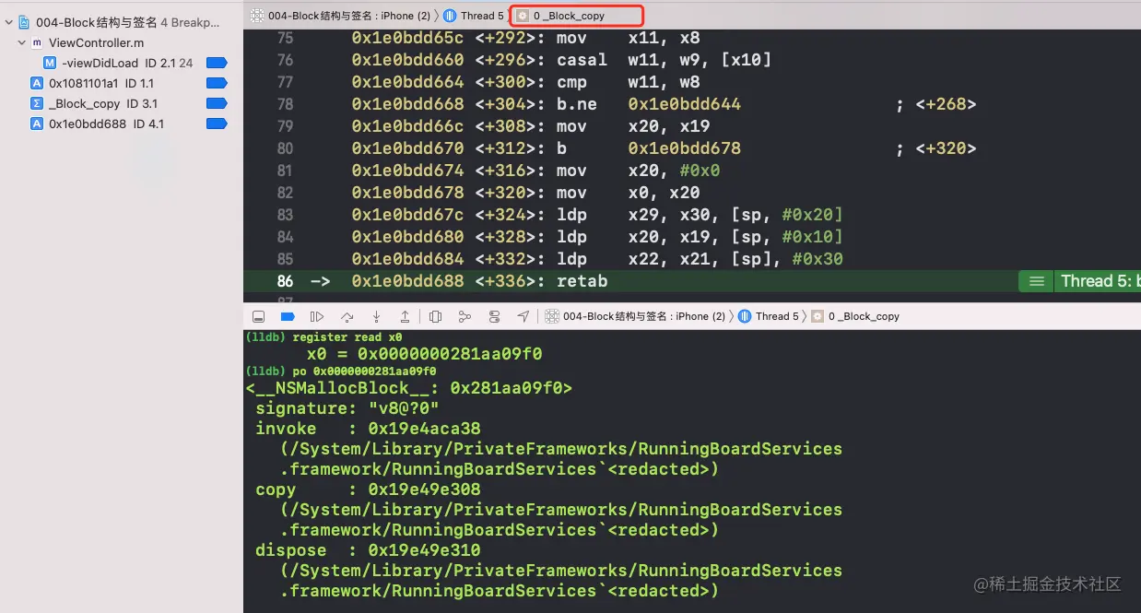Click the m file icon beside ViewController.m
This screenshot has height=613, width=1141.
(x=37, y=42)
